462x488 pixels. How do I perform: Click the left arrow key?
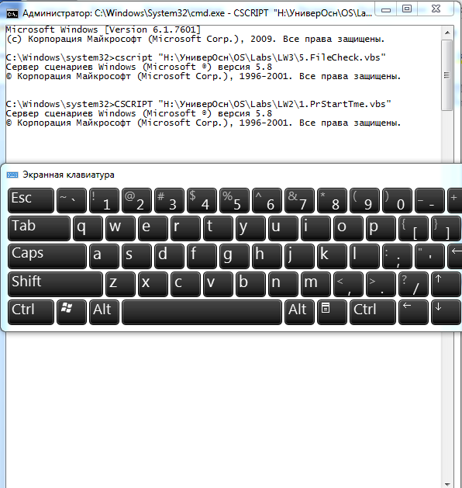point(413,312)
